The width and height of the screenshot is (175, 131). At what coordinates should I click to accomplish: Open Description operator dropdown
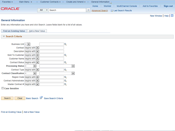click(37, 51)
